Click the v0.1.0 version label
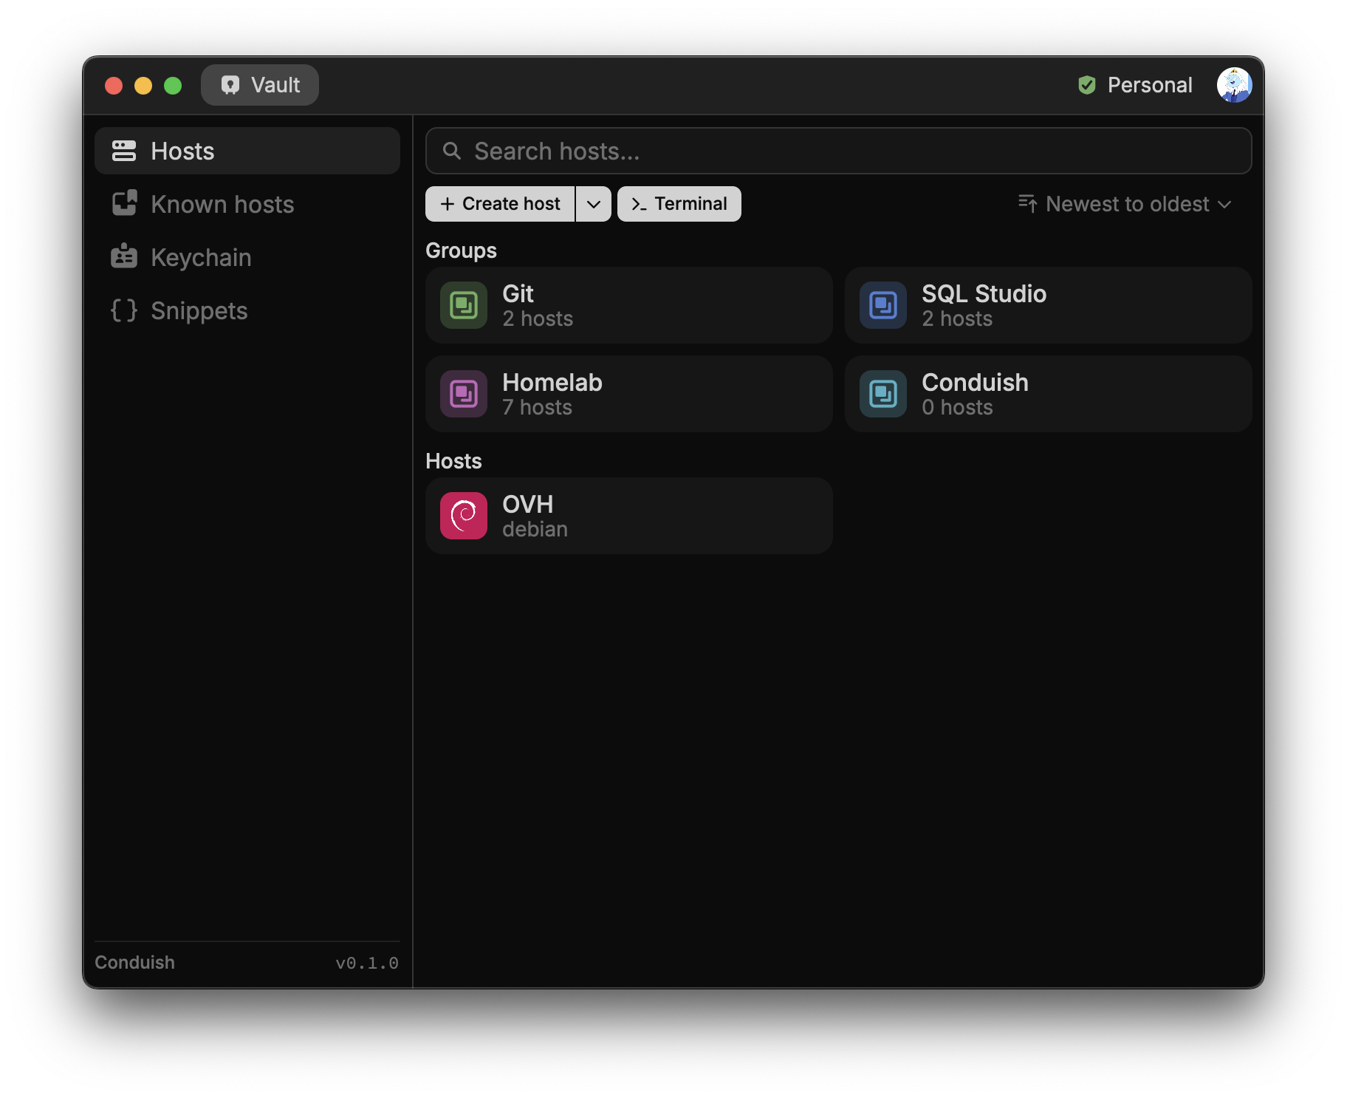Image resolution: width=1347 pixels, height=1098 pixels. [367, 963]
